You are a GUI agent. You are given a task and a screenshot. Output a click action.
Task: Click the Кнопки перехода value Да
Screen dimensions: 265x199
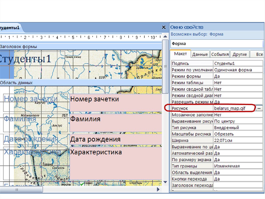pyautogui.click(x=238, y=179)
